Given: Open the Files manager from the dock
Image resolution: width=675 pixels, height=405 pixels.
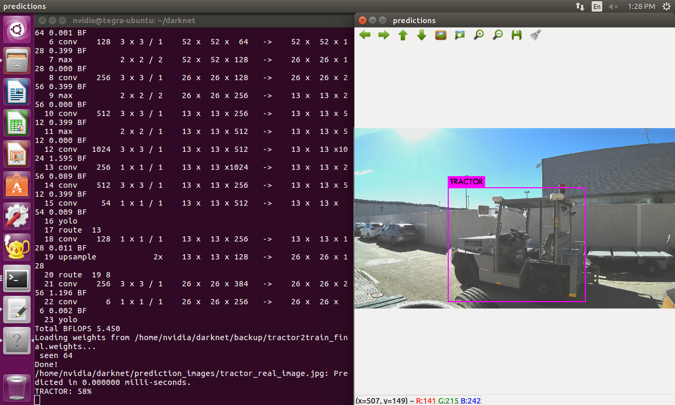Looking at the screenshot, I should (x=16, y=61).
